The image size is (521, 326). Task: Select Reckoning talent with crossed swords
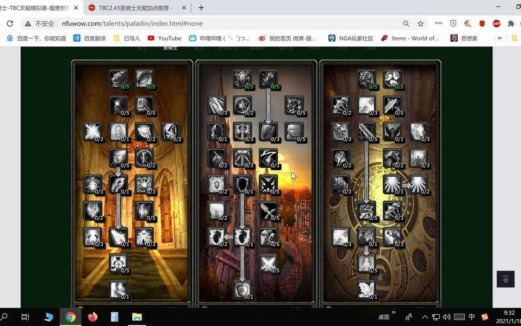[x=268, y=184]
